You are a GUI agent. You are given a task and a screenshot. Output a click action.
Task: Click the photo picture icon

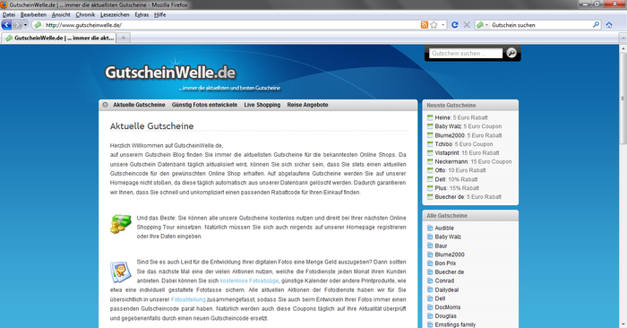(x=121, y=272)
